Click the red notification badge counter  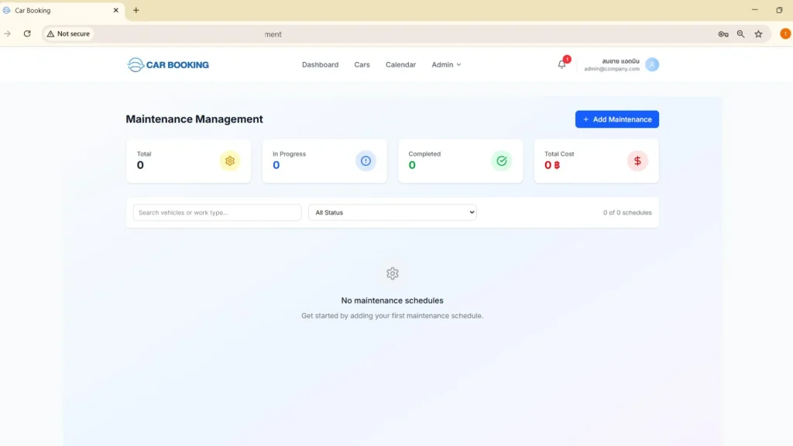pos(566,60)
